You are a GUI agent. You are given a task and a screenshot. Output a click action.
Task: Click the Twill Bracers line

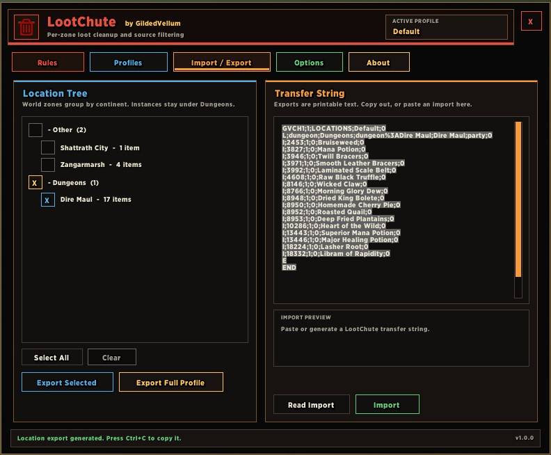click(x=325, y=157)
